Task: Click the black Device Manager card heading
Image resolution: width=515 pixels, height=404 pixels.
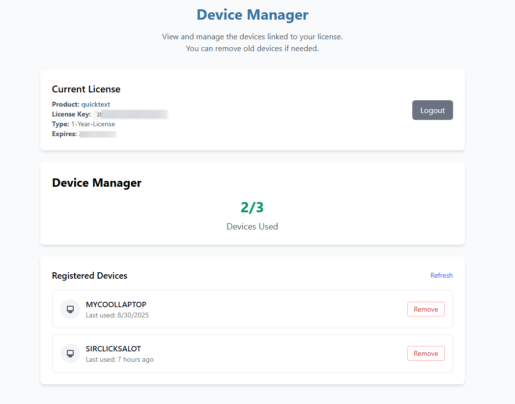Action: pos(97,183)
